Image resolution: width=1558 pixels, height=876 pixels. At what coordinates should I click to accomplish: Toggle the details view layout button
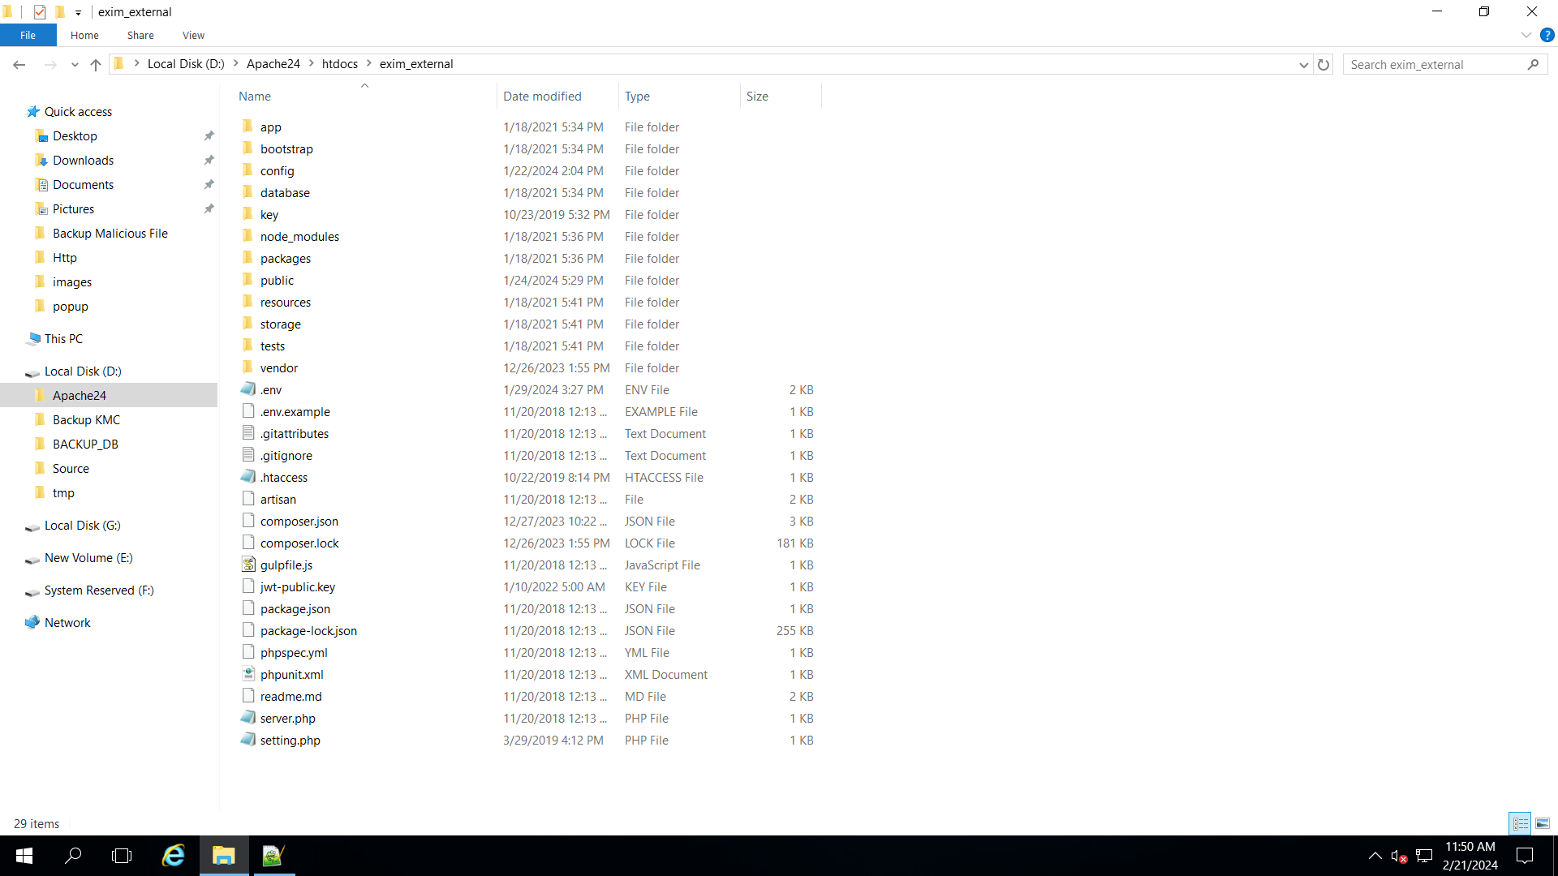click(1520, 823)
